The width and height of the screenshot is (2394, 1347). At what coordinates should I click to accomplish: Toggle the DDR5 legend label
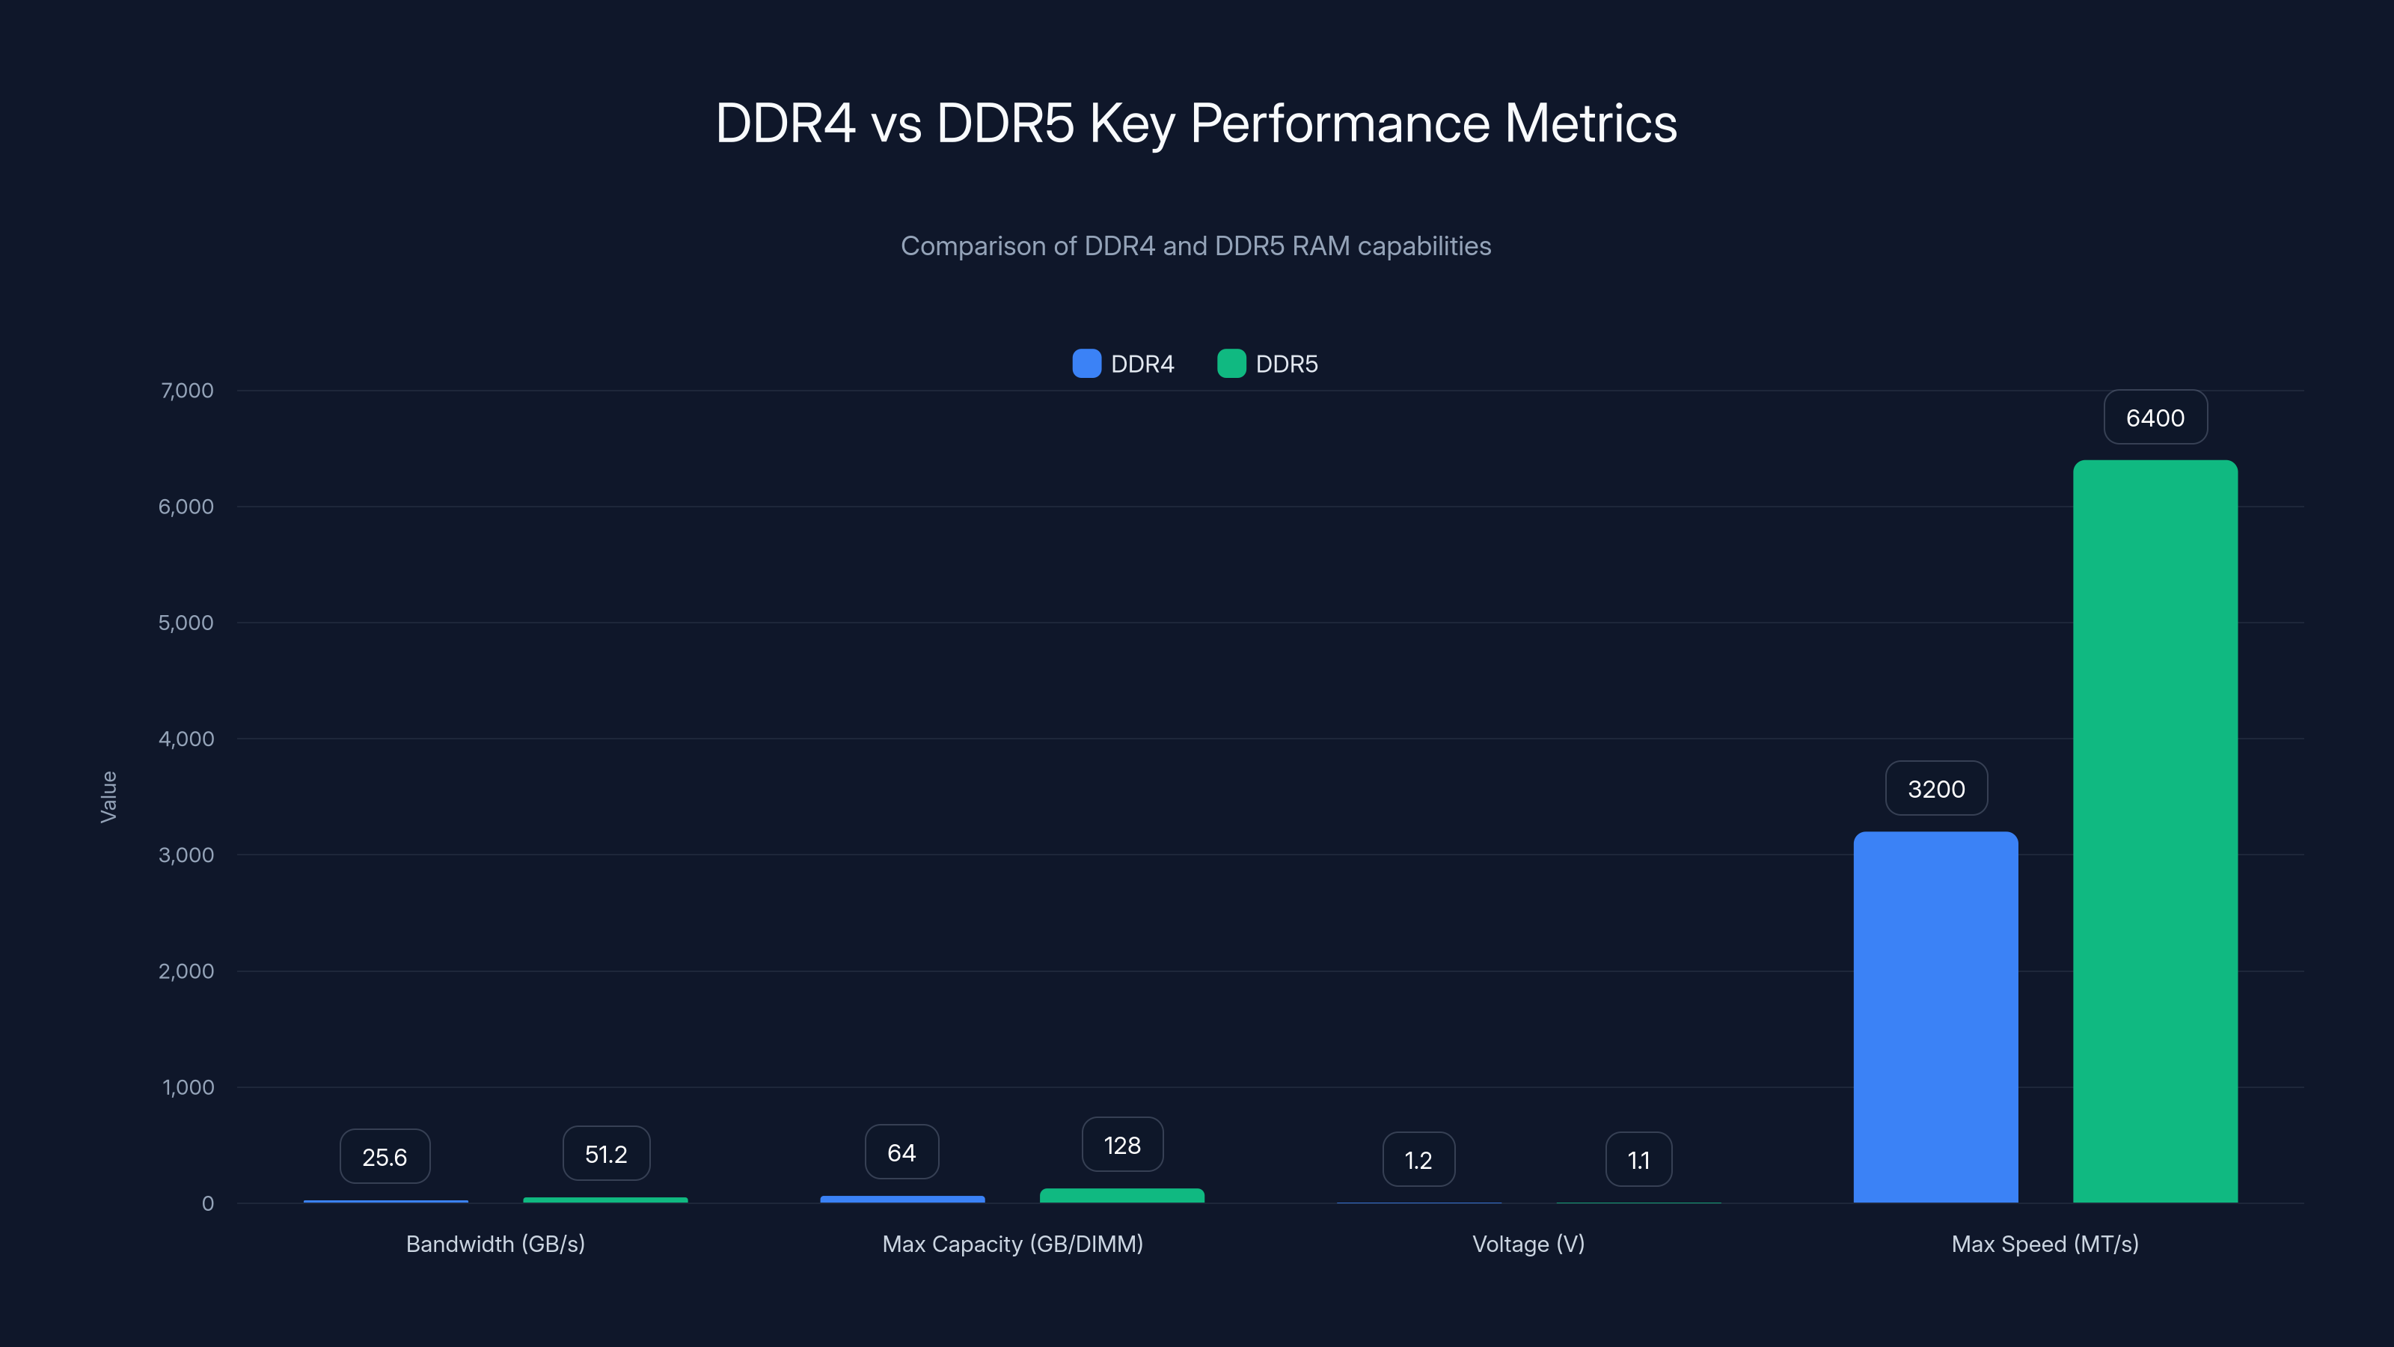point(1286,364)
